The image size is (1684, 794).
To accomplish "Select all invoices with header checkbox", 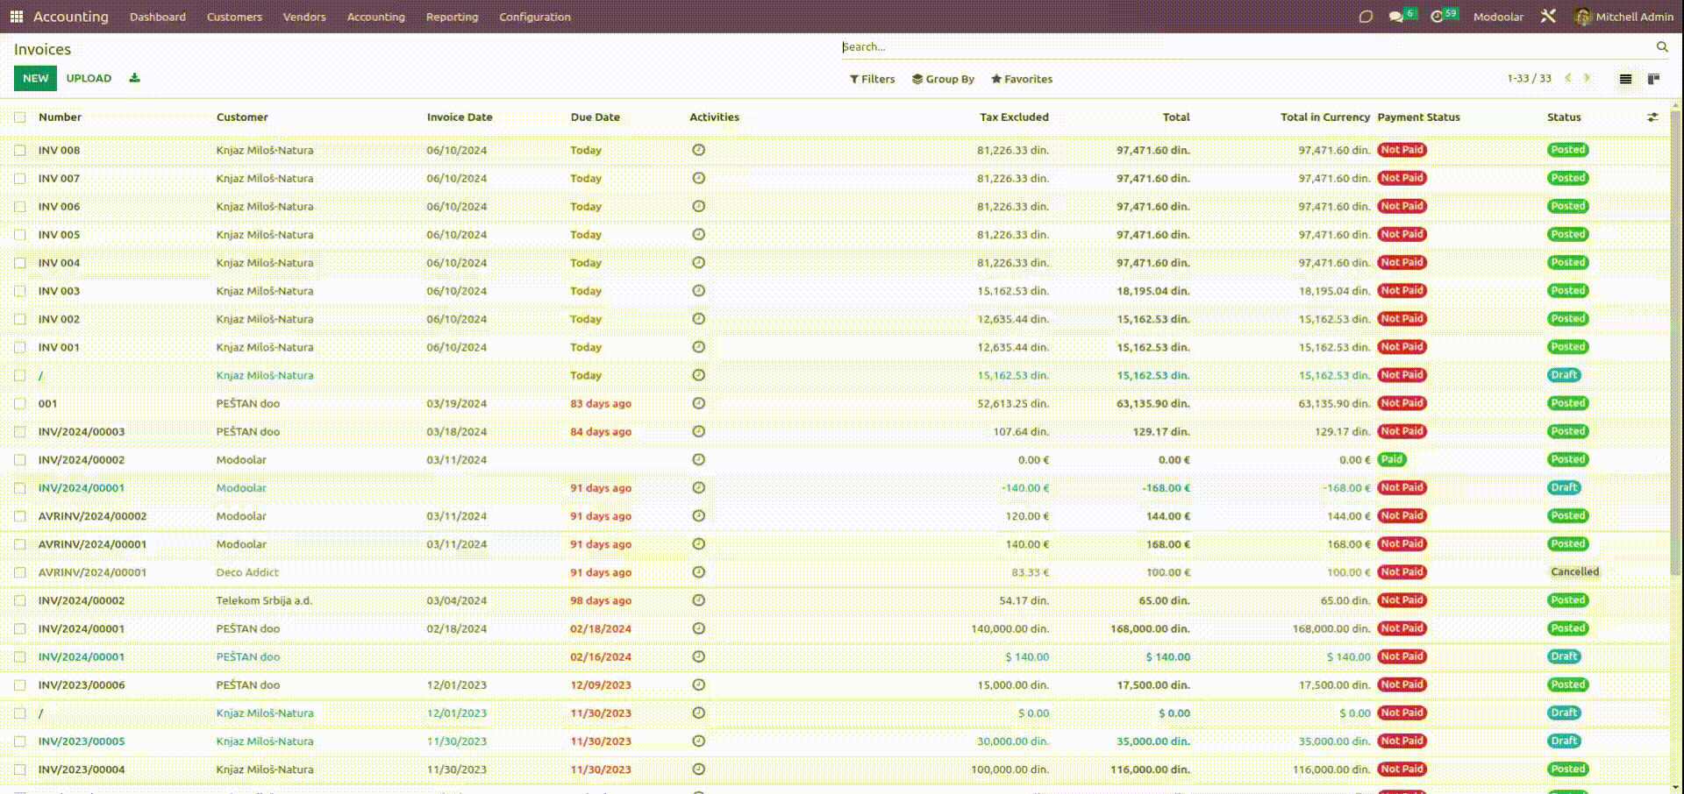I will pyautogui.click(x=20, y=117).
